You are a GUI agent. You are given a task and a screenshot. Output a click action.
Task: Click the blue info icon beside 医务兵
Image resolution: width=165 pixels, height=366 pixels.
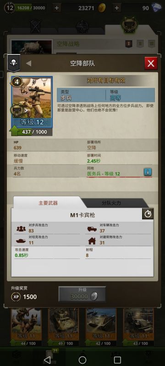pos(148,172)
